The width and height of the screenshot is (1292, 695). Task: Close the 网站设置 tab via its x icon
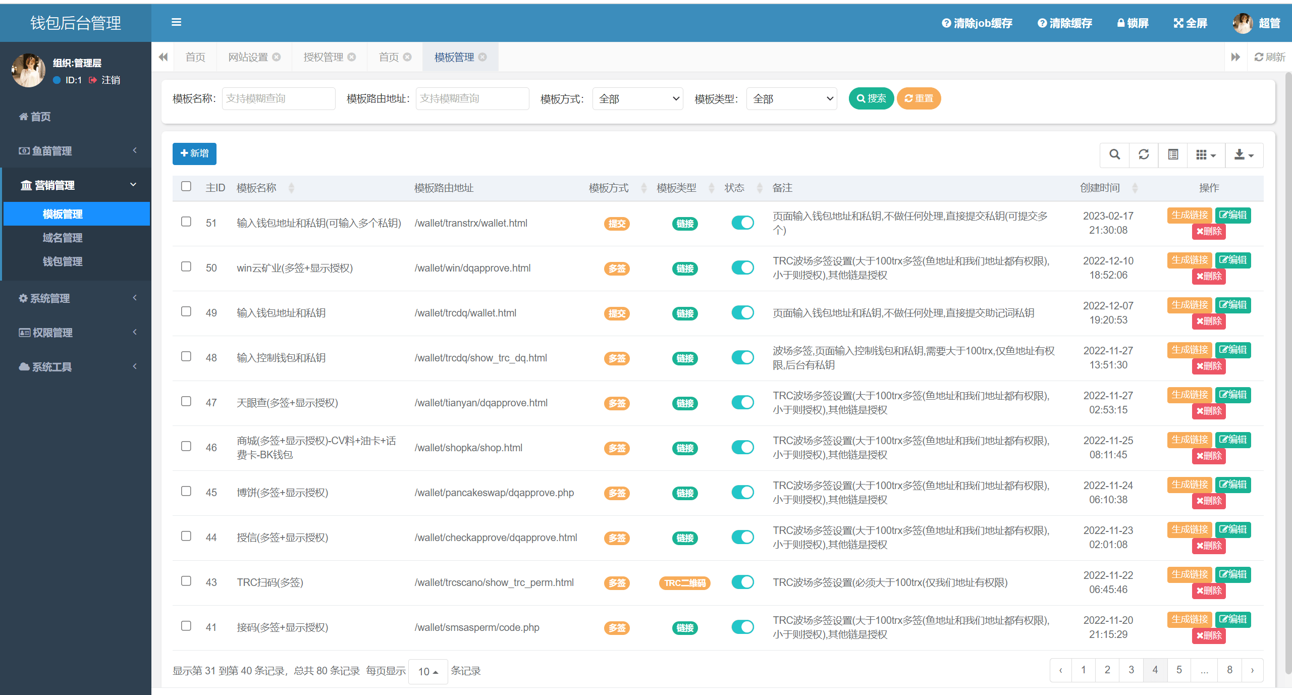(277, 57)
